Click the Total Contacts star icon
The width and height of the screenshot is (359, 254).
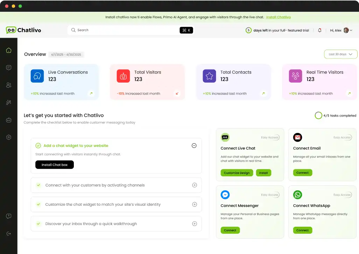point(209,76)
